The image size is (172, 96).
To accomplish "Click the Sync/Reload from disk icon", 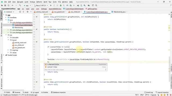I will [x=8, y=5].
